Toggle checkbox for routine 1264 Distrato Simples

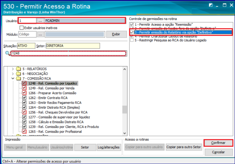pos(24,107)
